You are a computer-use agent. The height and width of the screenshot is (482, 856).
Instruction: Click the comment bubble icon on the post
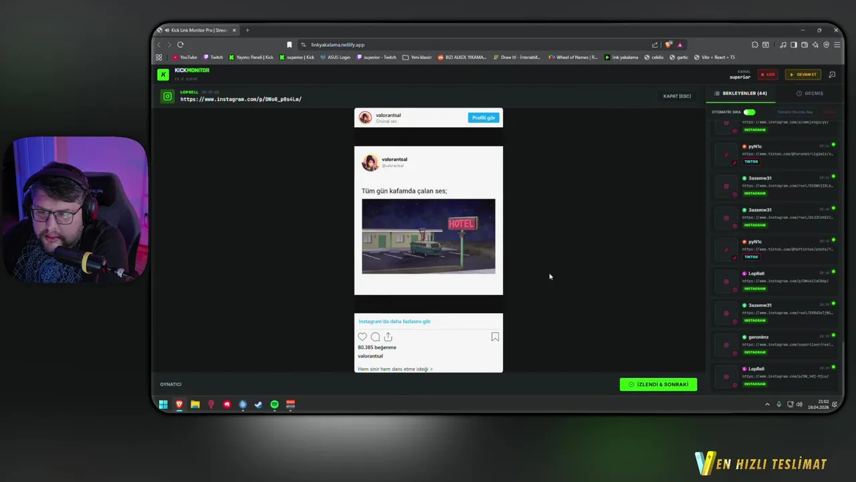tap(375, 337)
